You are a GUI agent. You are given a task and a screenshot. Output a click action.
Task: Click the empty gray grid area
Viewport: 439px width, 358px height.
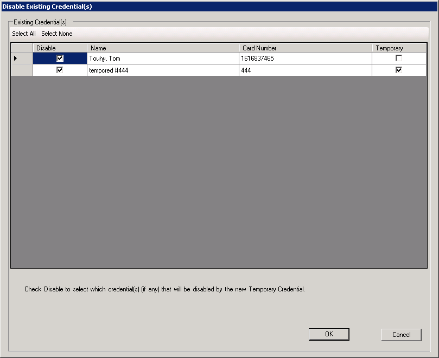pyautogui.click(x=219, y=172)
